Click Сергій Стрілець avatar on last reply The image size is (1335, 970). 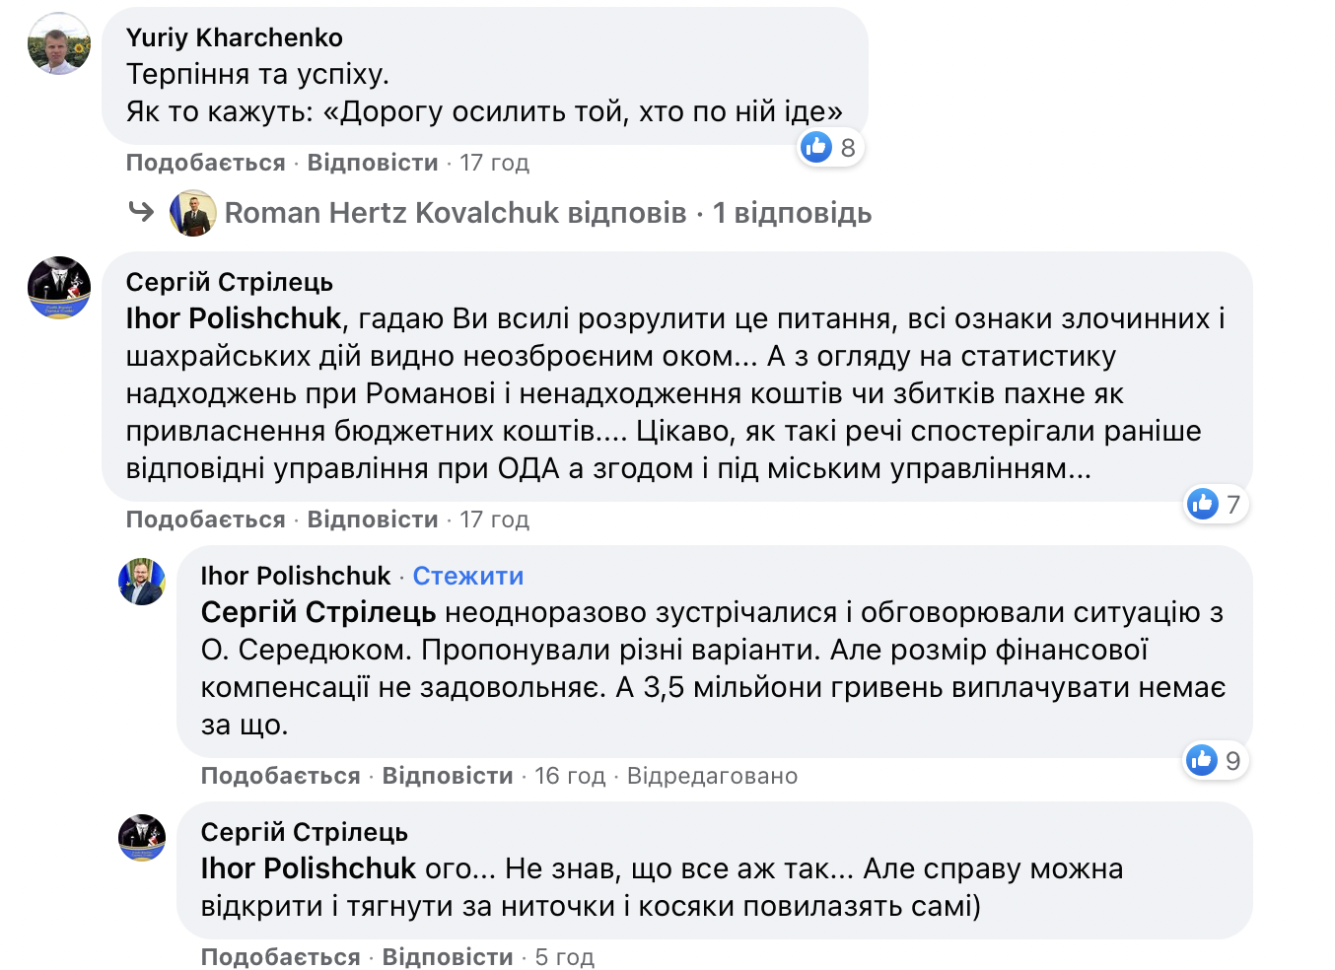[142, 838]
